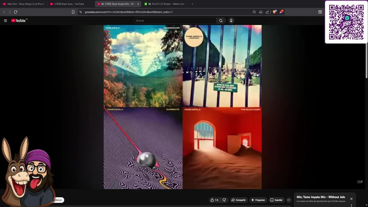
Task: Focus the Buscar search field
Action: (175, 21)
